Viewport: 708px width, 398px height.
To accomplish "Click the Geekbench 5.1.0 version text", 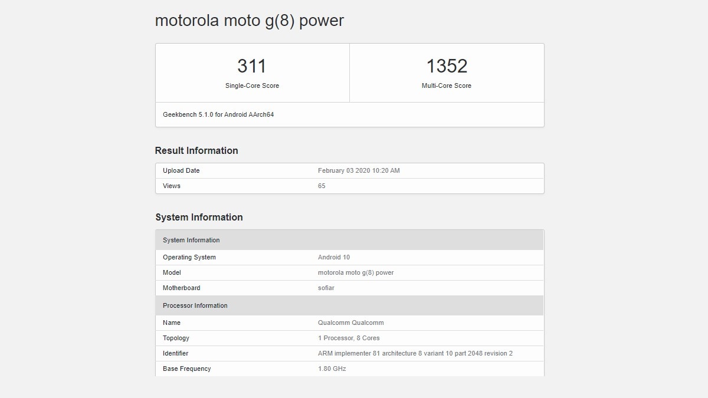I will click(x=218, y=115).
